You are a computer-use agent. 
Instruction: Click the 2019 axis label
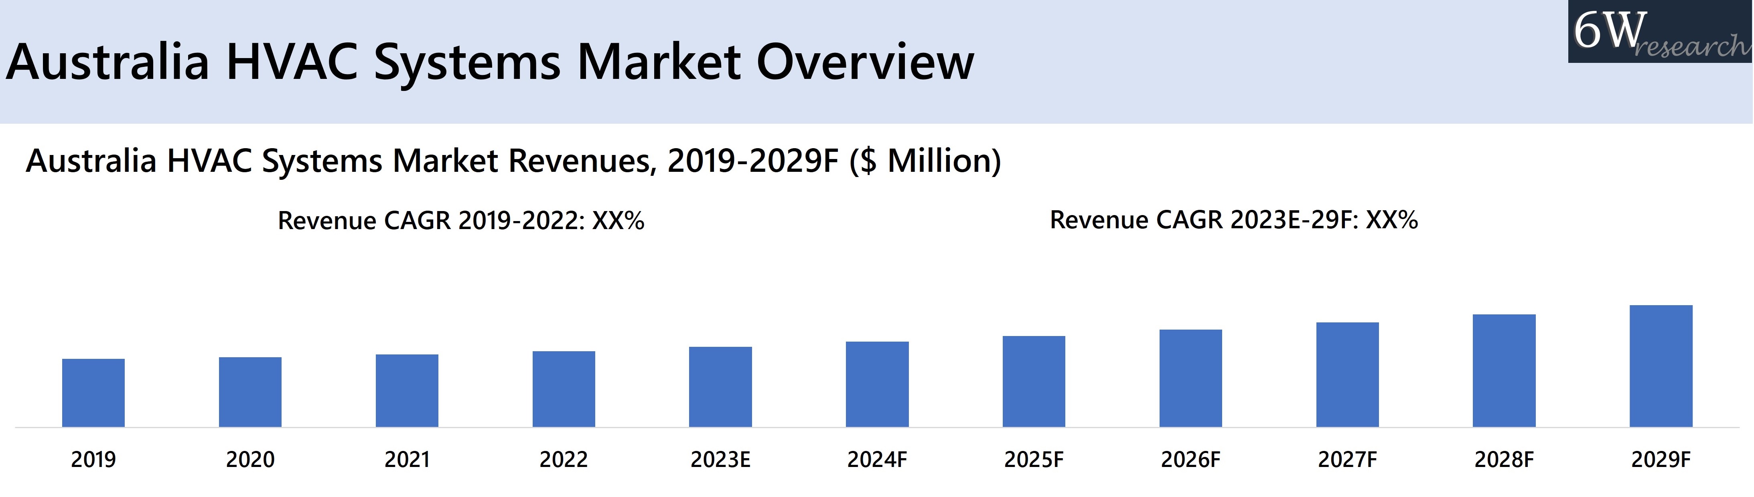[93, 460]
